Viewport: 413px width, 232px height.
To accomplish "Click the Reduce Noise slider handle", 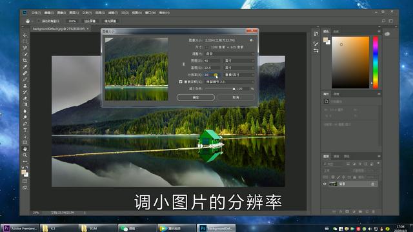I will [234, 89].
